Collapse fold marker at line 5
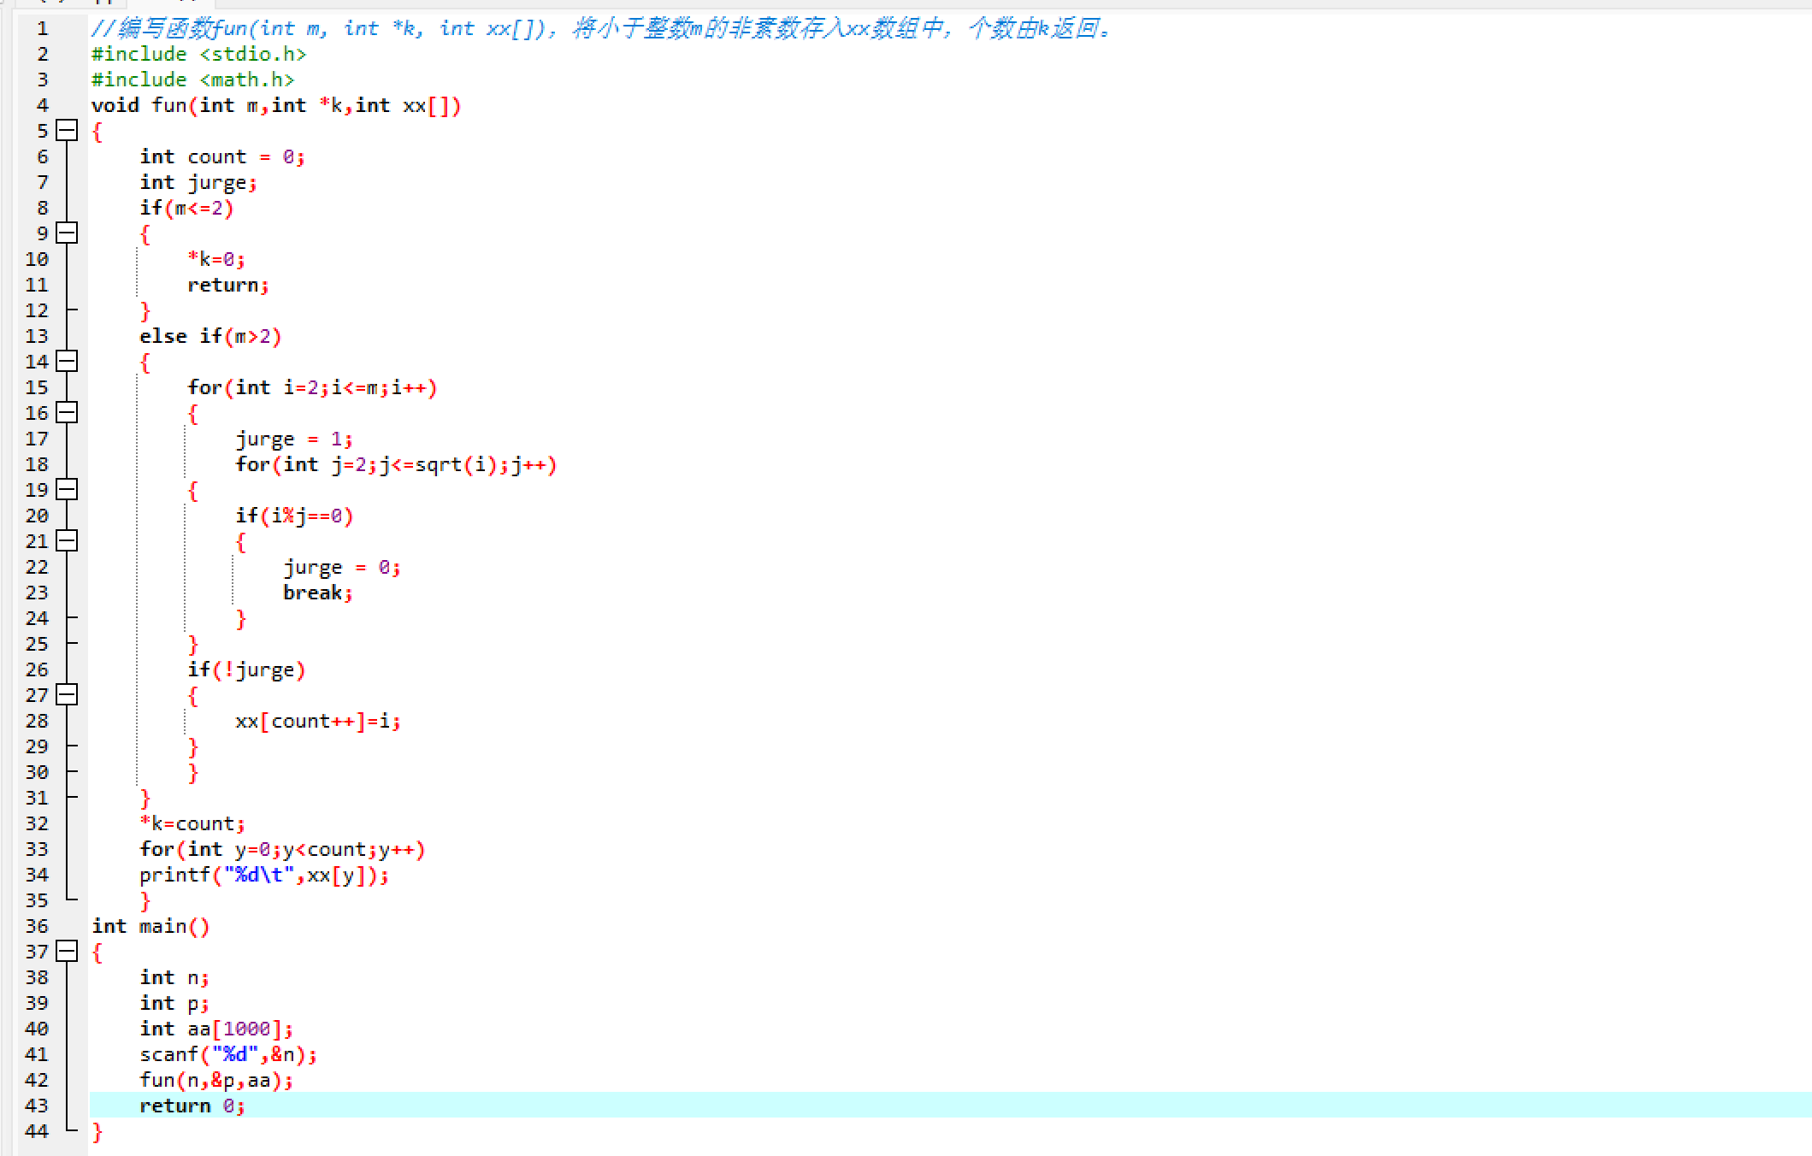The width and height of the screenshot is (1812, 1156). pos(67,130)
